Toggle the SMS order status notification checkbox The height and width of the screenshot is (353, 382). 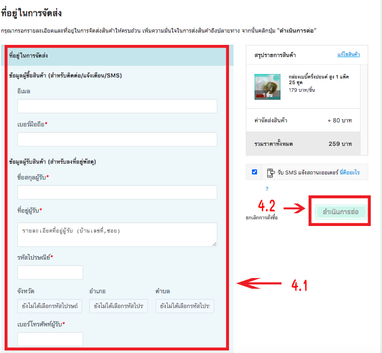click(254, 172)
